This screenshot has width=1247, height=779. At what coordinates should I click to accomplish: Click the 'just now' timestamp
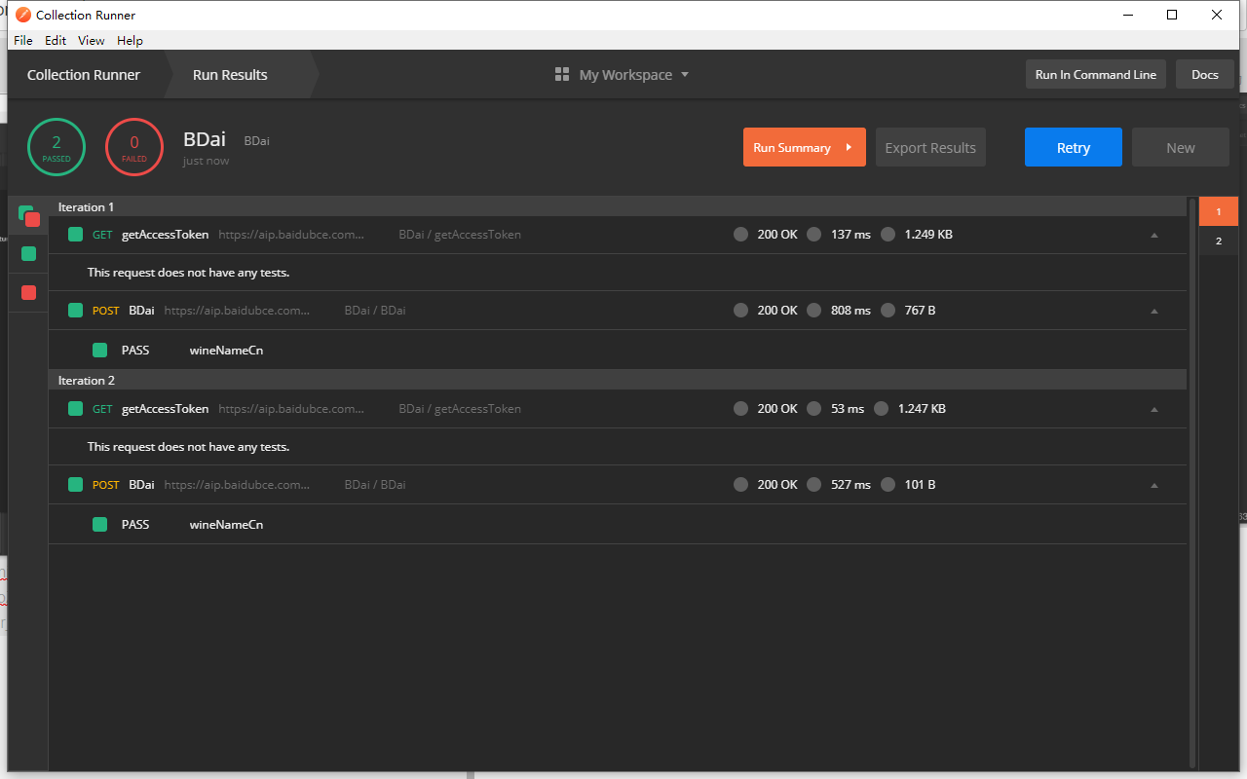pos(206,161)
